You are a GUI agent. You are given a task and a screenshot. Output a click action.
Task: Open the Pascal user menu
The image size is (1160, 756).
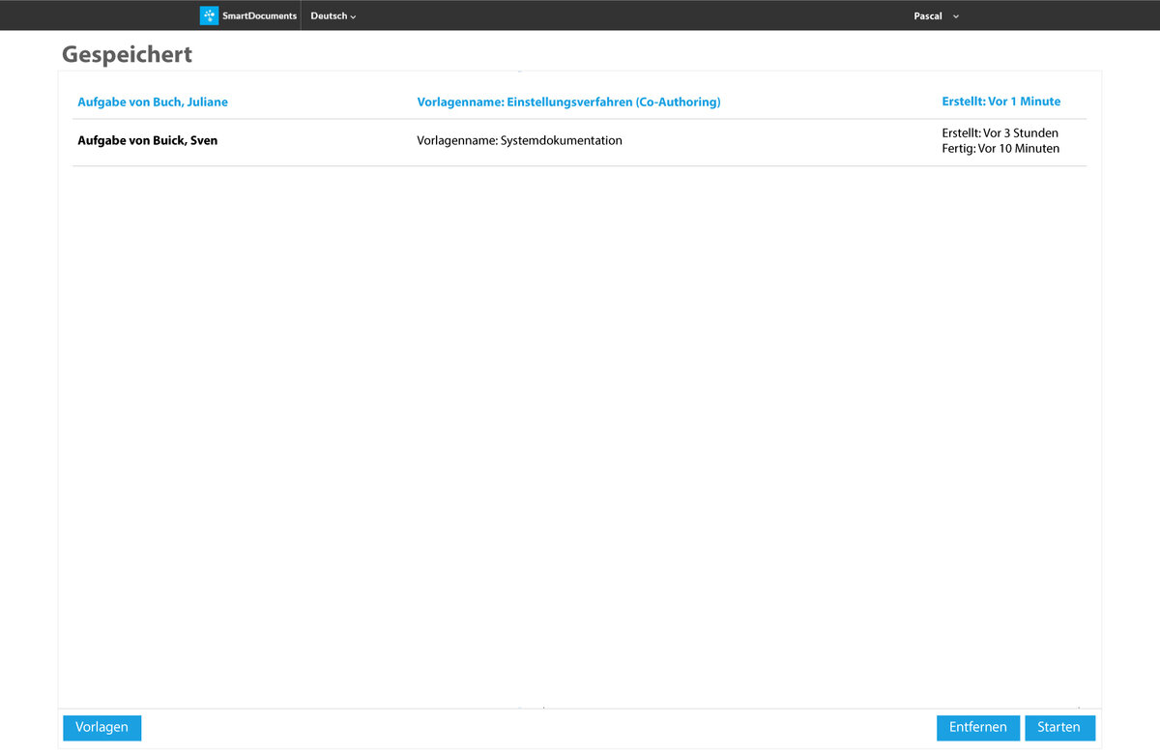[928, 16]
